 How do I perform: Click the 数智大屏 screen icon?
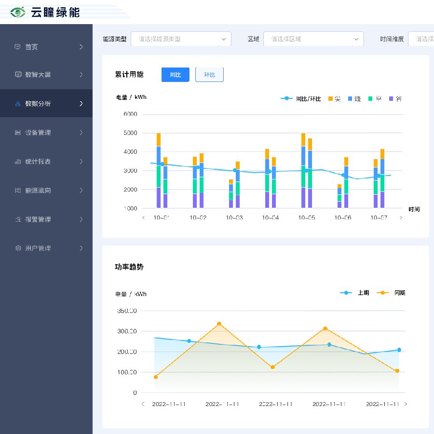pyautogui.click(x=18, y=75)
